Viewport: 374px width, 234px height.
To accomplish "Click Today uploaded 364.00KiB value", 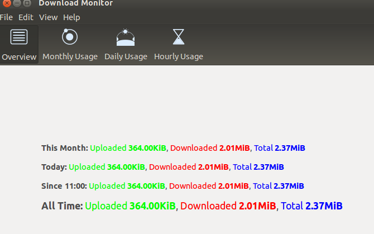I will click(126, 167).
